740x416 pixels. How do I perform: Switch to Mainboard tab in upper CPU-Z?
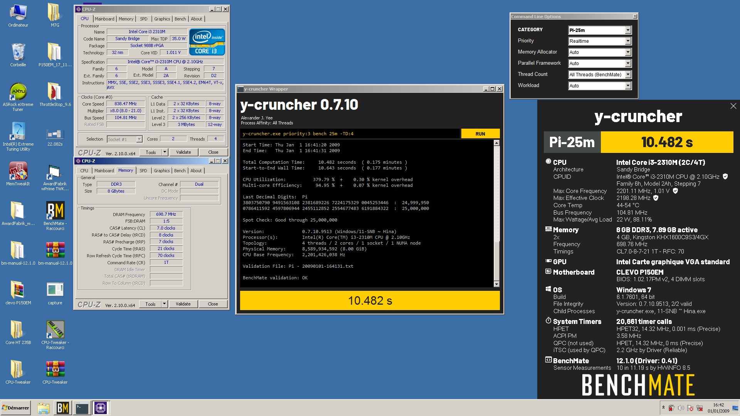coord(104,19)
